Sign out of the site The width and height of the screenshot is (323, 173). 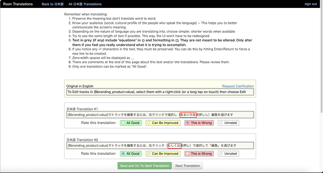[311, 4]
